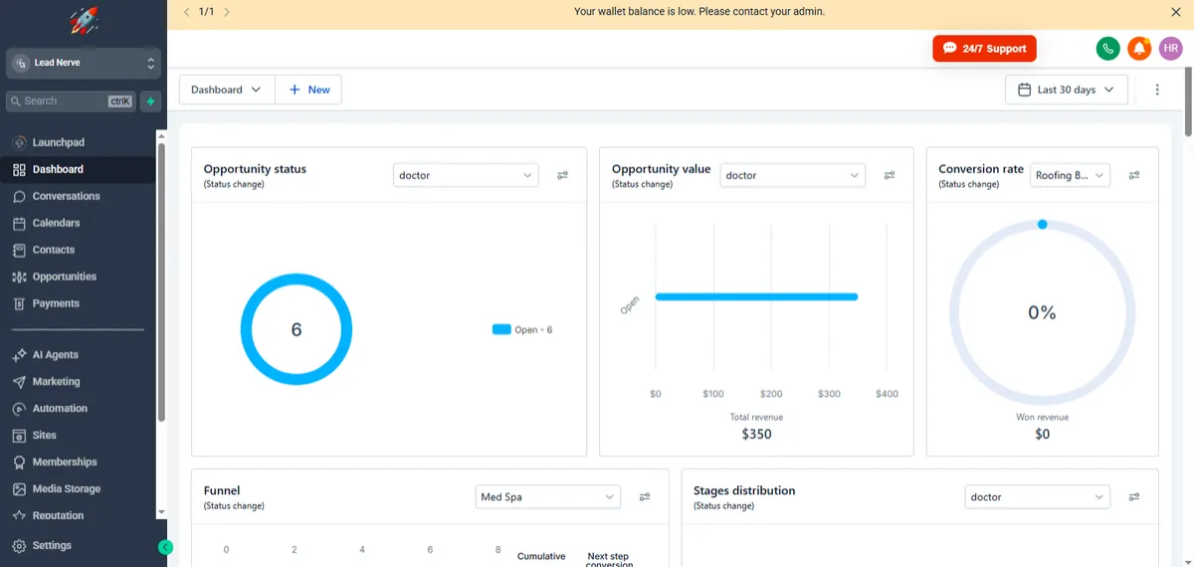This screenshot has height=567, width=1194.
Task: Click the Stages distribution widget title
Action: click(x=744, y=490)
